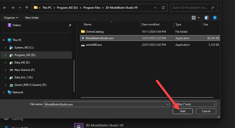This screenshot has width=235, height=128.
Task: Select Network in the navigation pane
Action: (18, 92)
